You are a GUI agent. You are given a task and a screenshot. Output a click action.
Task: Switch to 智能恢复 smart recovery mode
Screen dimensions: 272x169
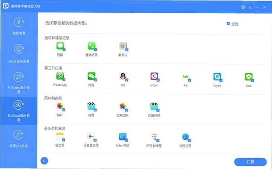19,26
